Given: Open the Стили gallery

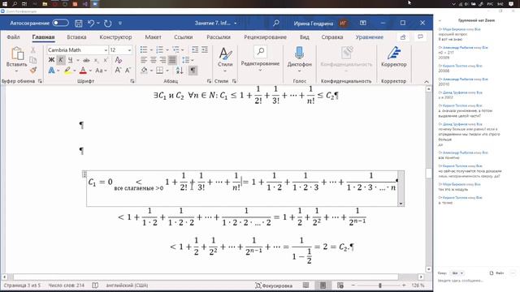Looking at the screenshot, I should [225, 59].
